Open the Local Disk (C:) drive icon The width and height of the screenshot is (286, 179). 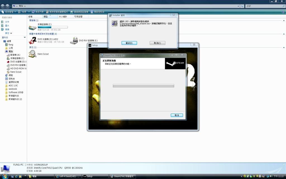33,27
